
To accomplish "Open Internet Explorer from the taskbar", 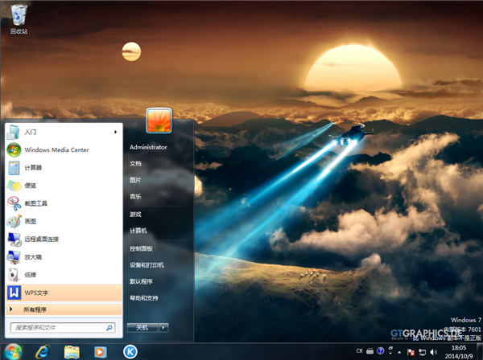I will tap(43, 351).
